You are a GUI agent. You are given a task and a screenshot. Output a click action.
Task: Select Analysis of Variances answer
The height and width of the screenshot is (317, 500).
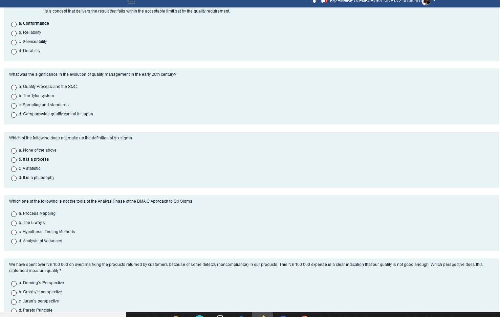(14, 242)
